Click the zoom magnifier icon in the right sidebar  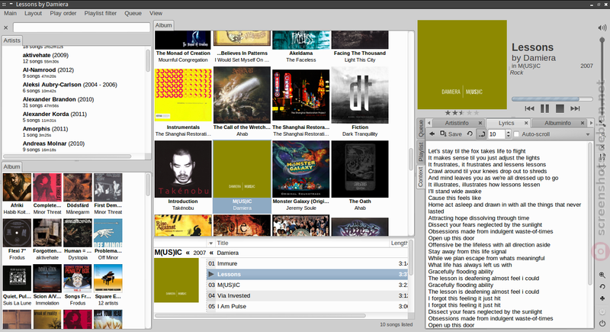click(x=602, y=275)
